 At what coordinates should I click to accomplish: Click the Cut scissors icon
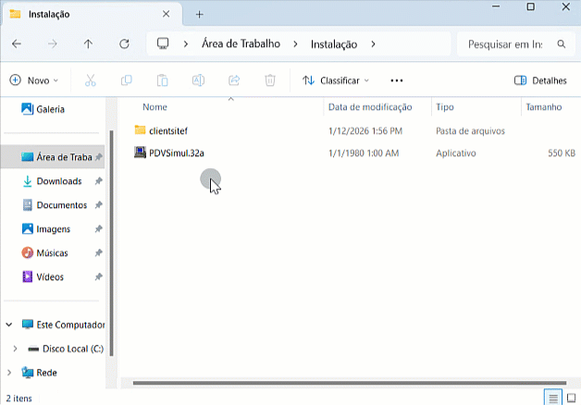point(91,80)
